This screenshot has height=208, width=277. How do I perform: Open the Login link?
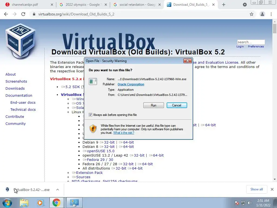pos(240,47)
